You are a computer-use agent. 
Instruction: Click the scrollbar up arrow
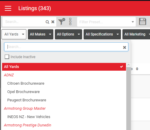tap(128, 65)
